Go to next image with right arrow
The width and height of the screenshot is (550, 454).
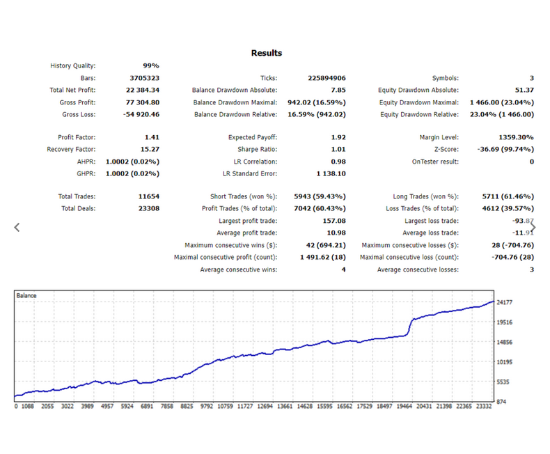[x=533, y=228]
